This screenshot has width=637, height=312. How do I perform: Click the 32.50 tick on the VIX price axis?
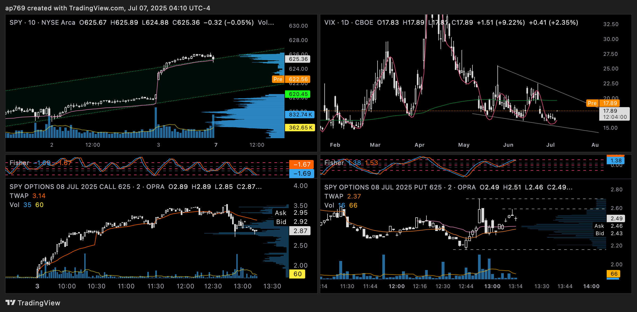[x=611, y=24]
